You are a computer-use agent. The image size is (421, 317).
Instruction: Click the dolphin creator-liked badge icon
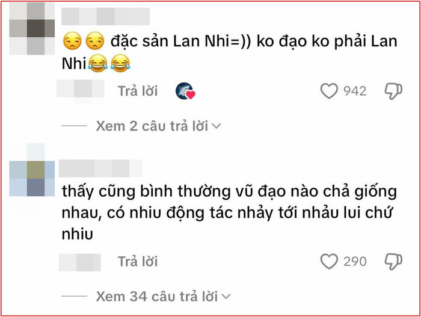click(x=185, y=91)
